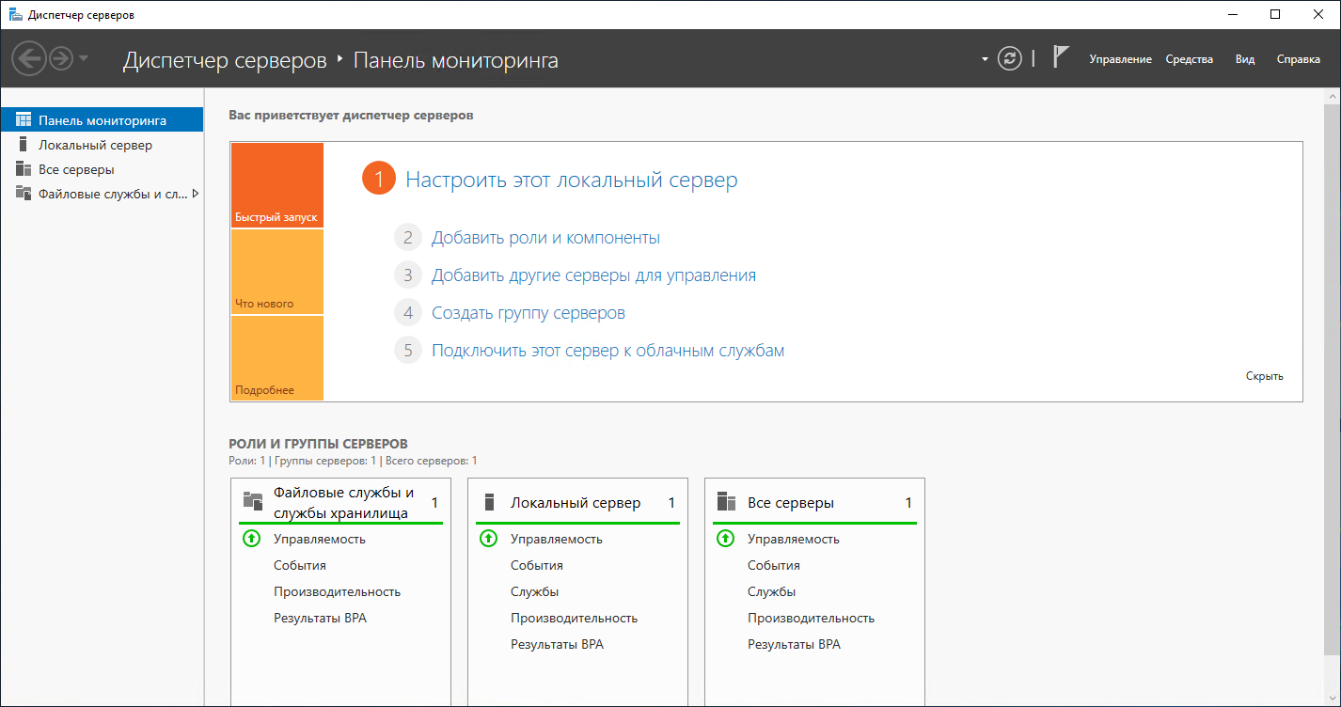The width and height of the screenshot is (1341, 707).
Task: Click the Панель мониторинга grid icon in sidebar
Action: (x=24, y=120)
